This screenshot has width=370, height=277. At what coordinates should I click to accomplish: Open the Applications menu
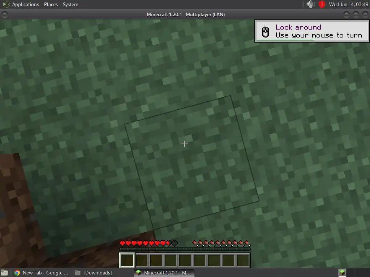(x=26, y=4)
